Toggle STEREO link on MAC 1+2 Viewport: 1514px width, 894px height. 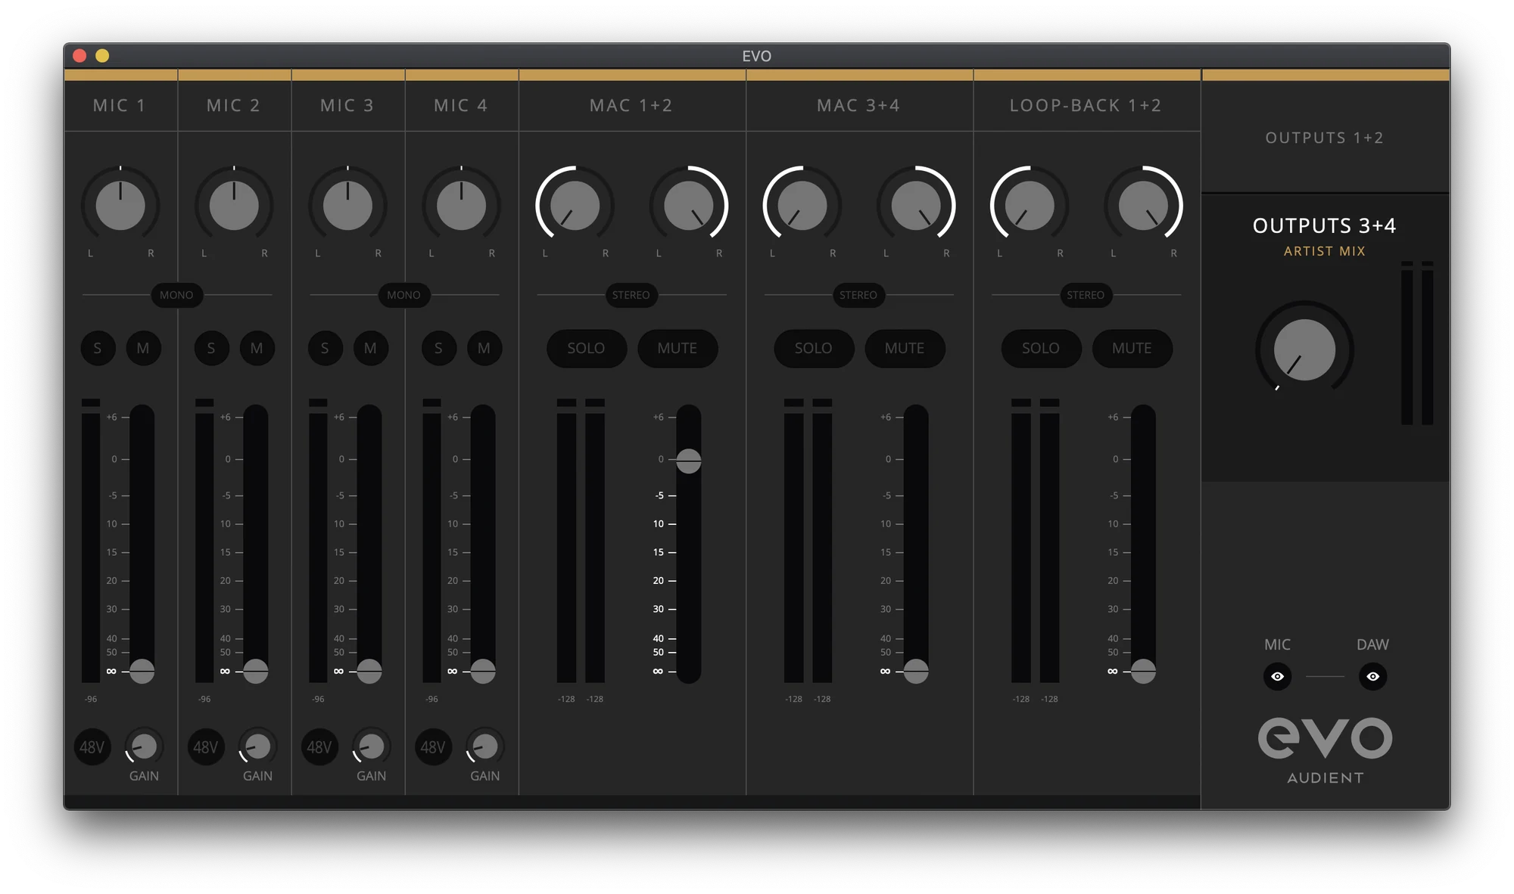[631, 295]
